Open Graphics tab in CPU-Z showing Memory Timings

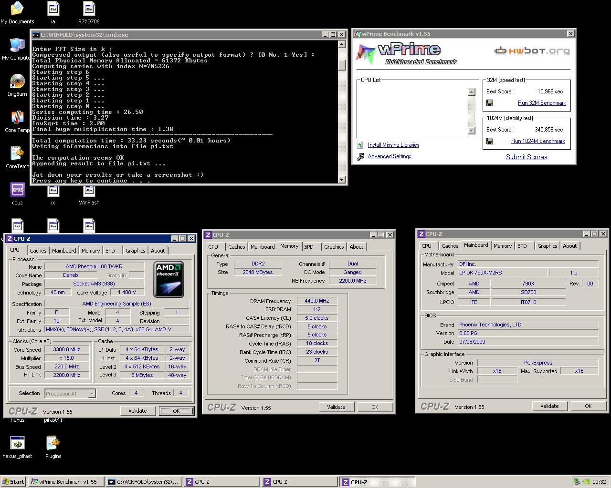tap(334, 247)
